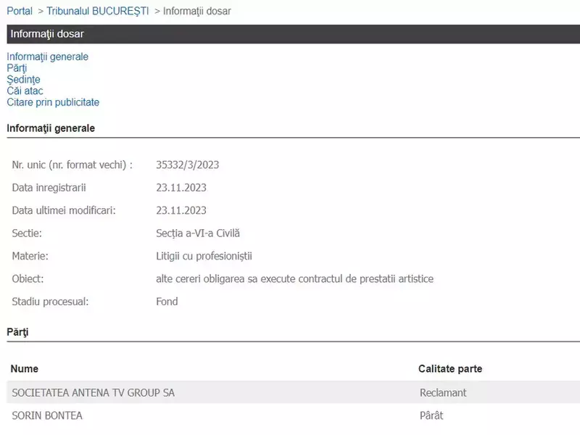Click the Fond procedural stage value
580x435 pixels.
point(167,302)
